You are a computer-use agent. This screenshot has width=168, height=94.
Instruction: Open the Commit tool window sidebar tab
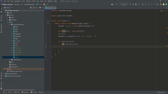tap(1, 18)
